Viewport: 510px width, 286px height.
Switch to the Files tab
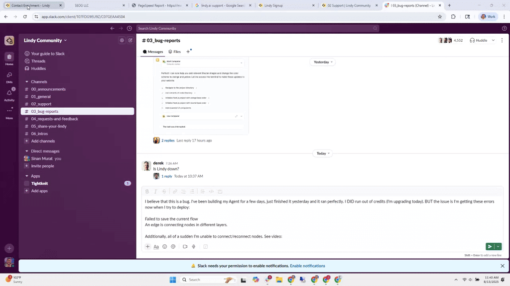pyautogui.click(x=174, y=52)
